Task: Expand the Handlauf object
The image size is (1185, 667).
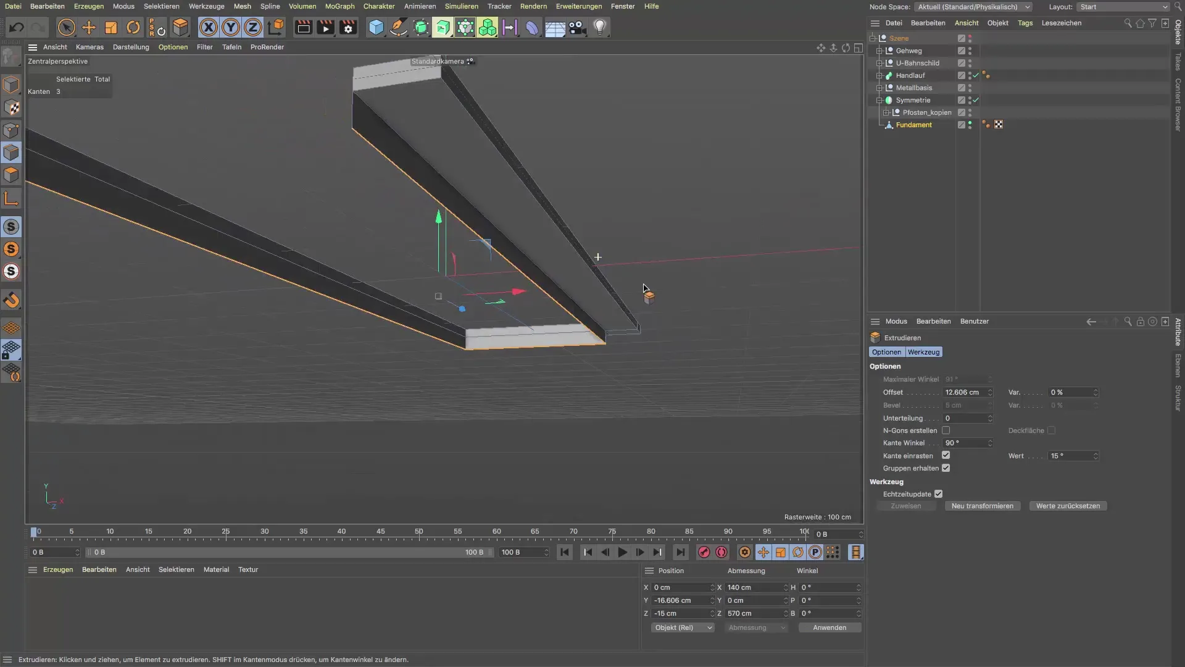Action: (x=879, y=75)
